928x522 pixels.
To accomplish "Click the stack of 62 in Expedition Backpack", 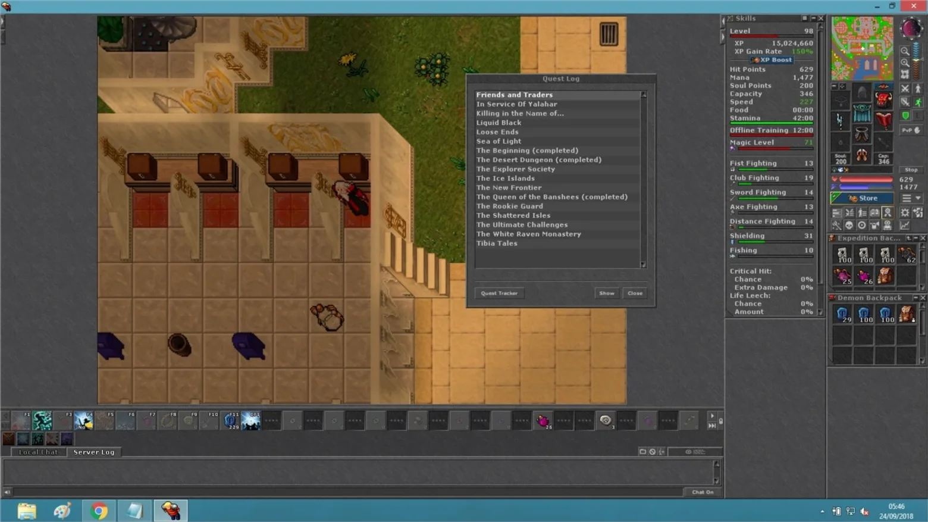I will pos(907,255).
